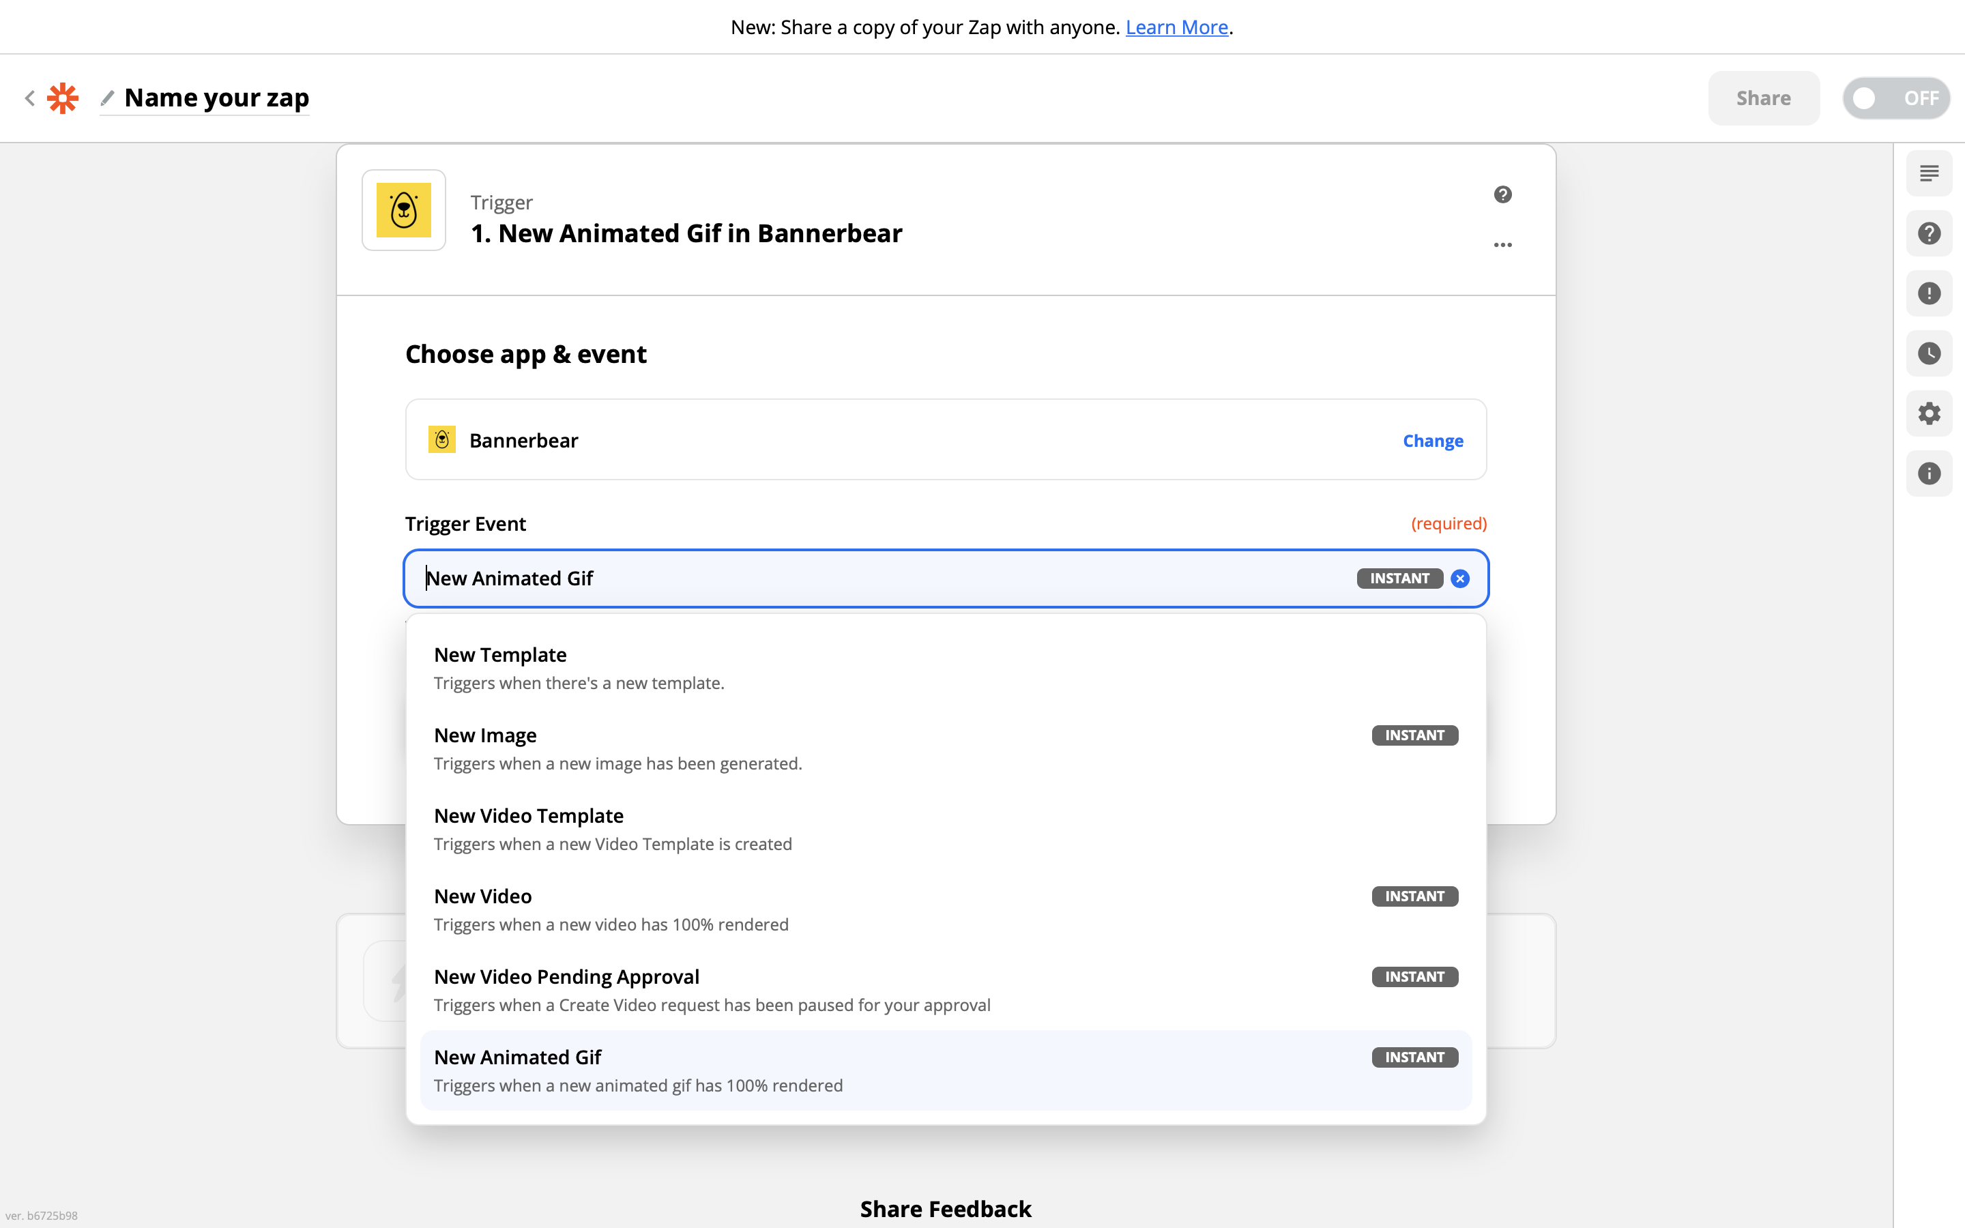Click the Zapier orange asterisk logo
Viewport: 1965px width, 1228px height.
click(63, 98)
